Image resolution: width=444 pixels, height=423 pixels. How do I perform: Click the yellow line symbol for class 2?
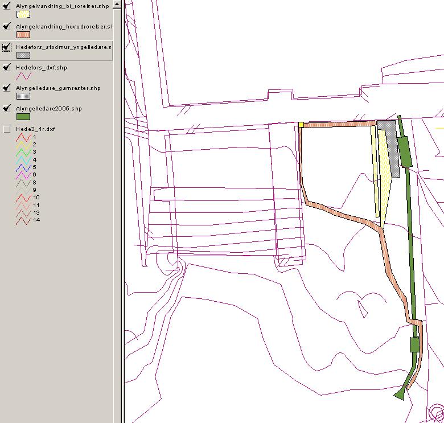click(23, 145)
